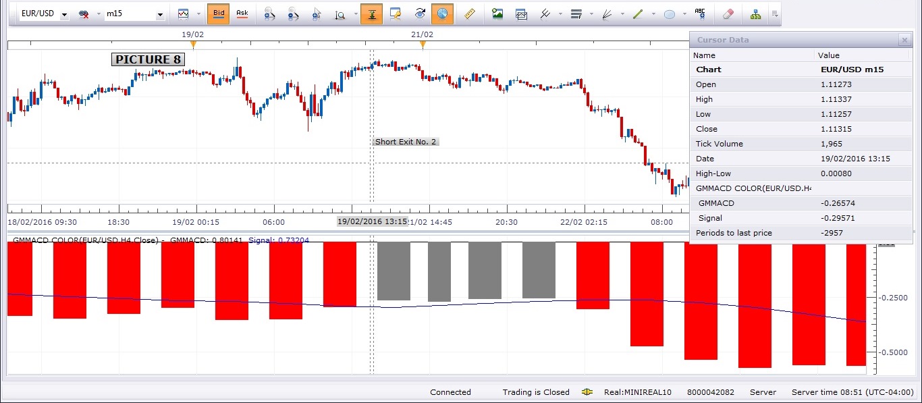
Task: Select the eraser tool
Action: tap(728, 14)
